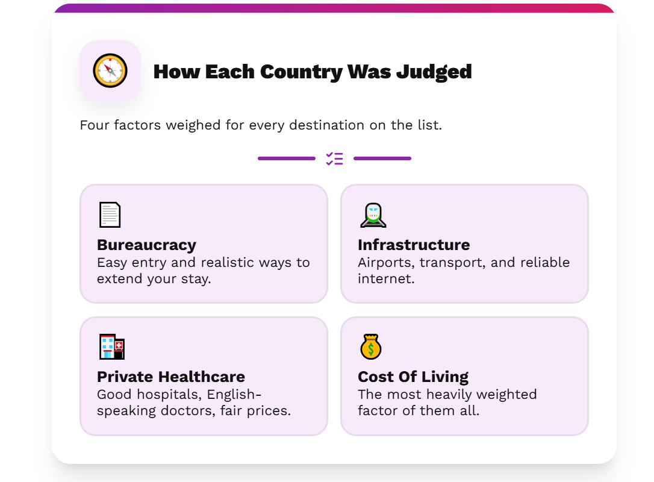This screenshot has height=482, width=654.
Task: Click the hospital icon above Private Healthcare
Action: [x=112, y=346]
